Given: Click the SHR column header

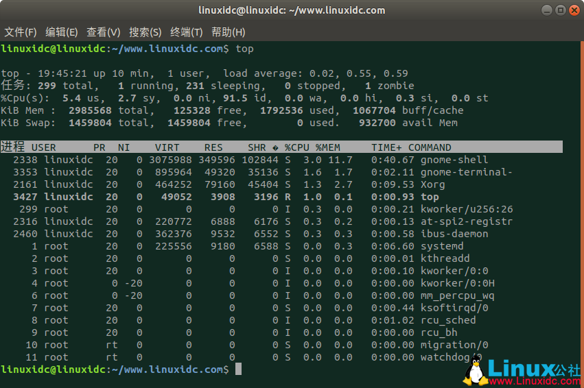Looking at the screenshot, I should [257, 147].
